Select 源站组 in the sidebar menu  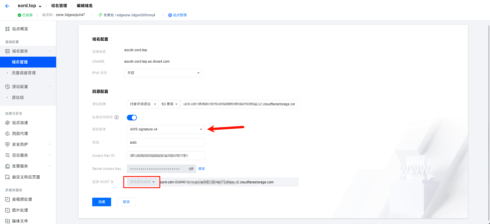click(x=18, y=98)
